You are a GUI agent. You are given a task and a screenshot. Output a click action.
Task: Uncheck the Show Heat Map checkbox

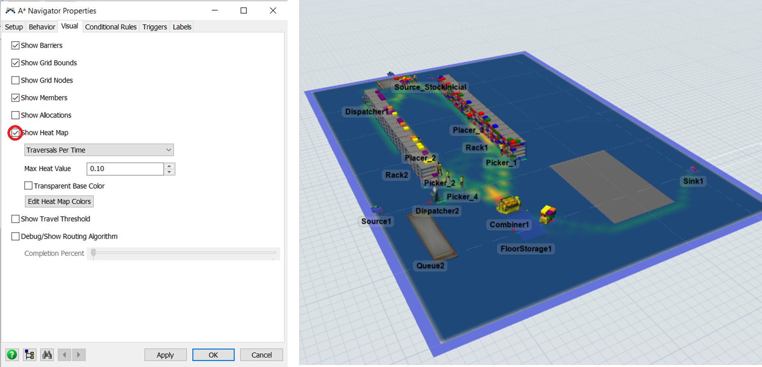pyautogui.click(x=15, y=133)
